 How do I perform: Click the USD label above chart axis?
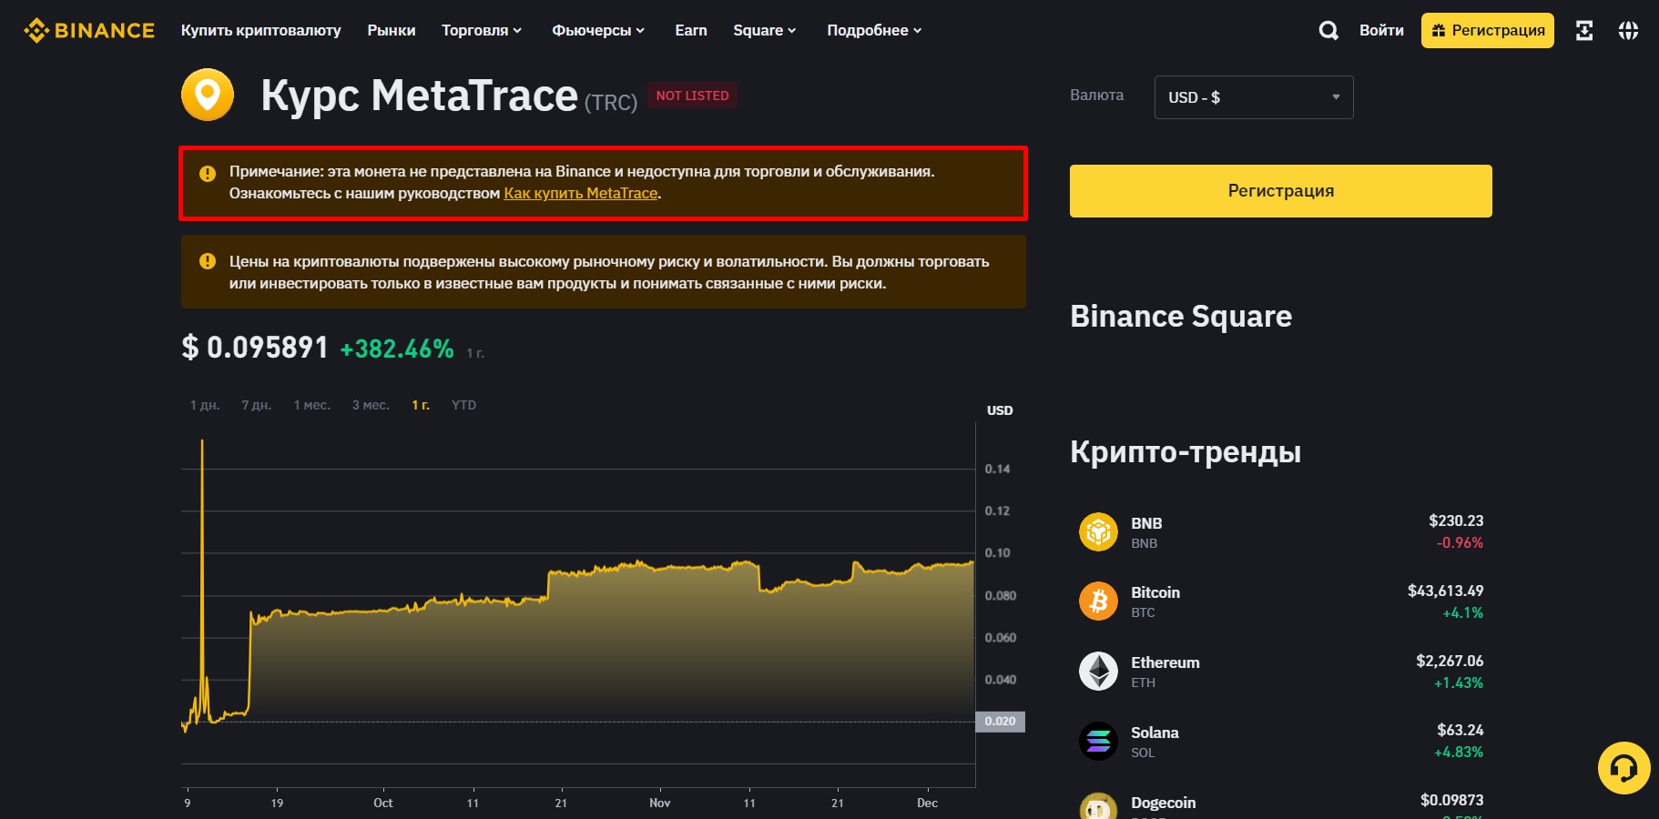[1000, 410]
